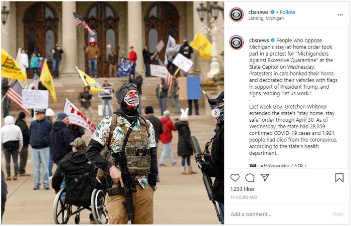Click the camera emoji photo credit line
Screen dimensions: 351x226
(278, 166)
